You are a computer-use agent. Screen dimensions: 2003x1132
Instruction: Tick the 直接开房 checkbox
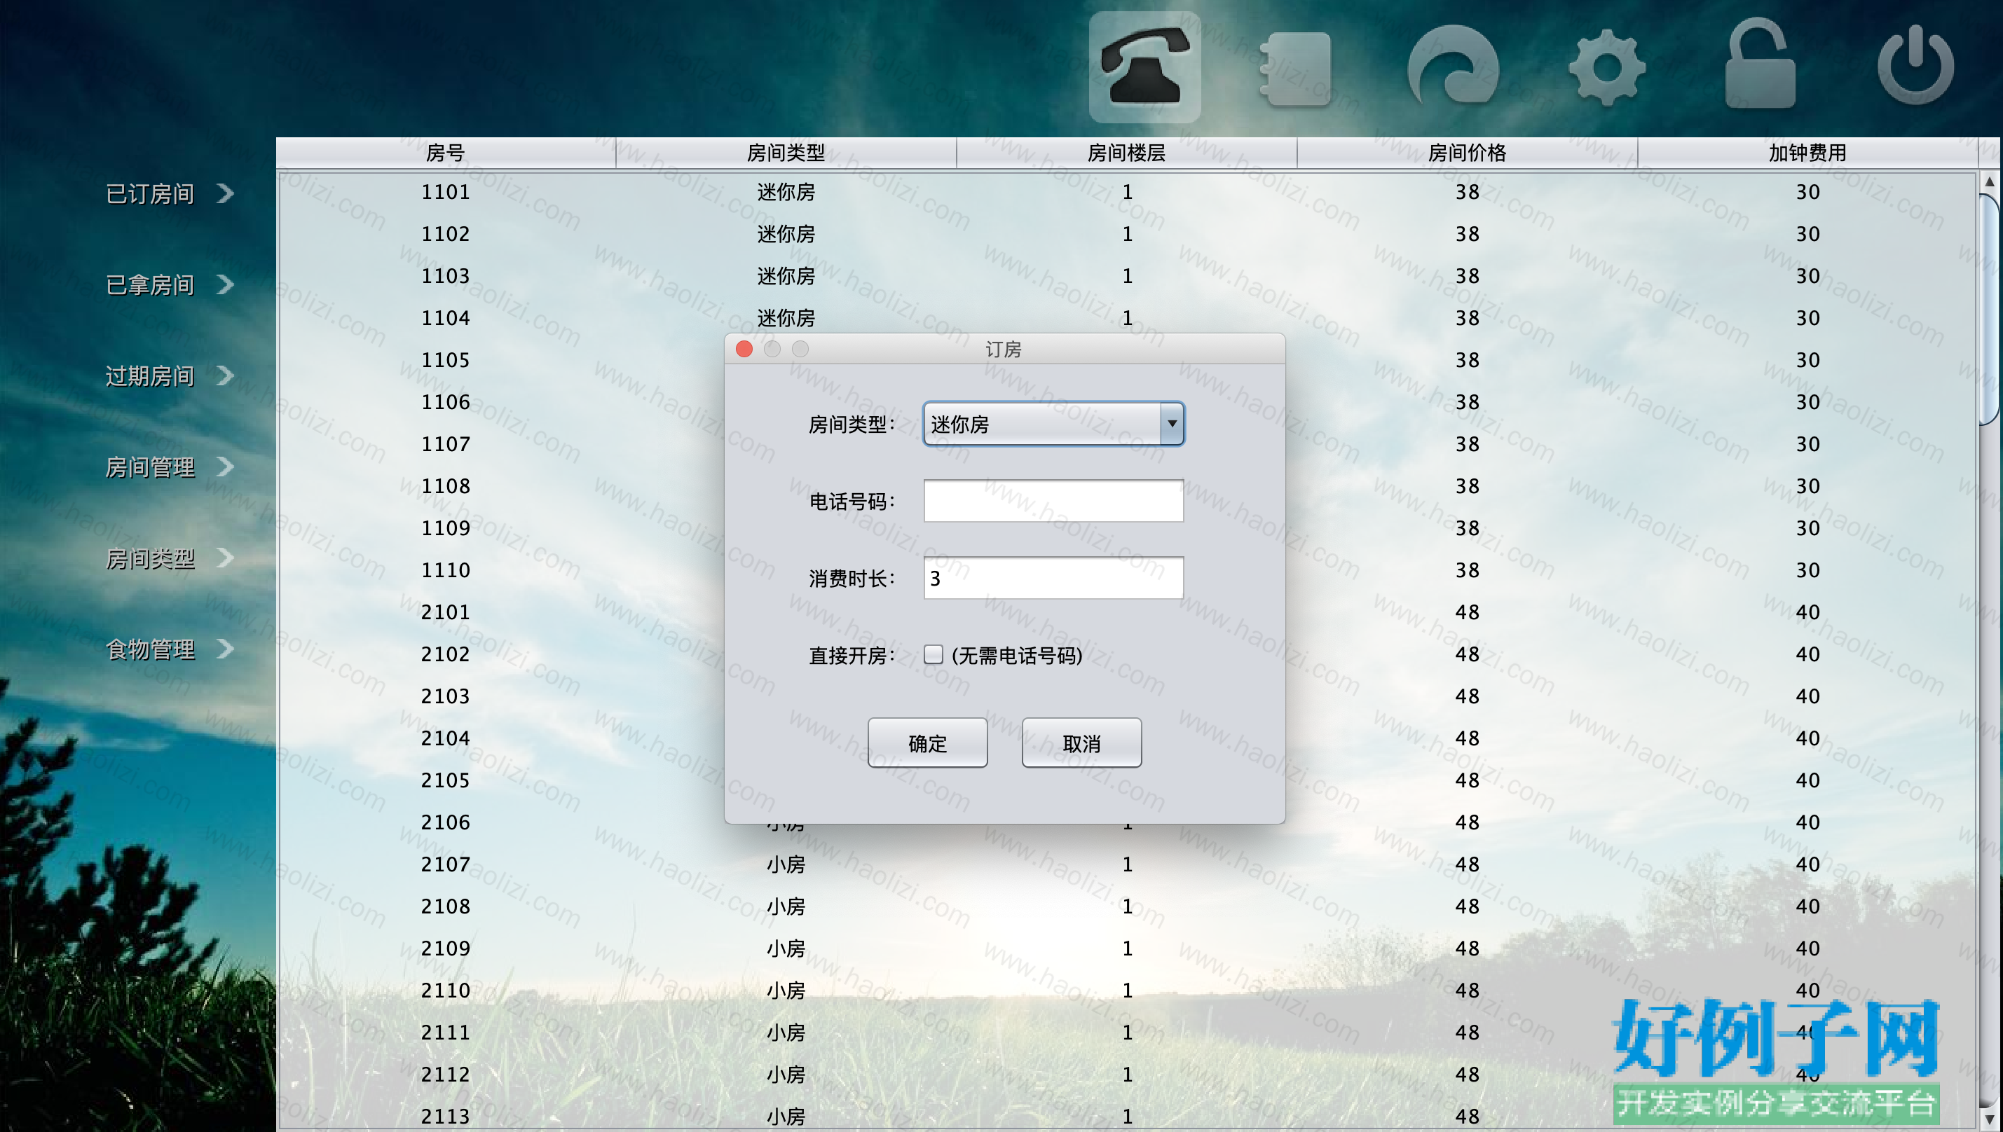[x=934, y=655]
